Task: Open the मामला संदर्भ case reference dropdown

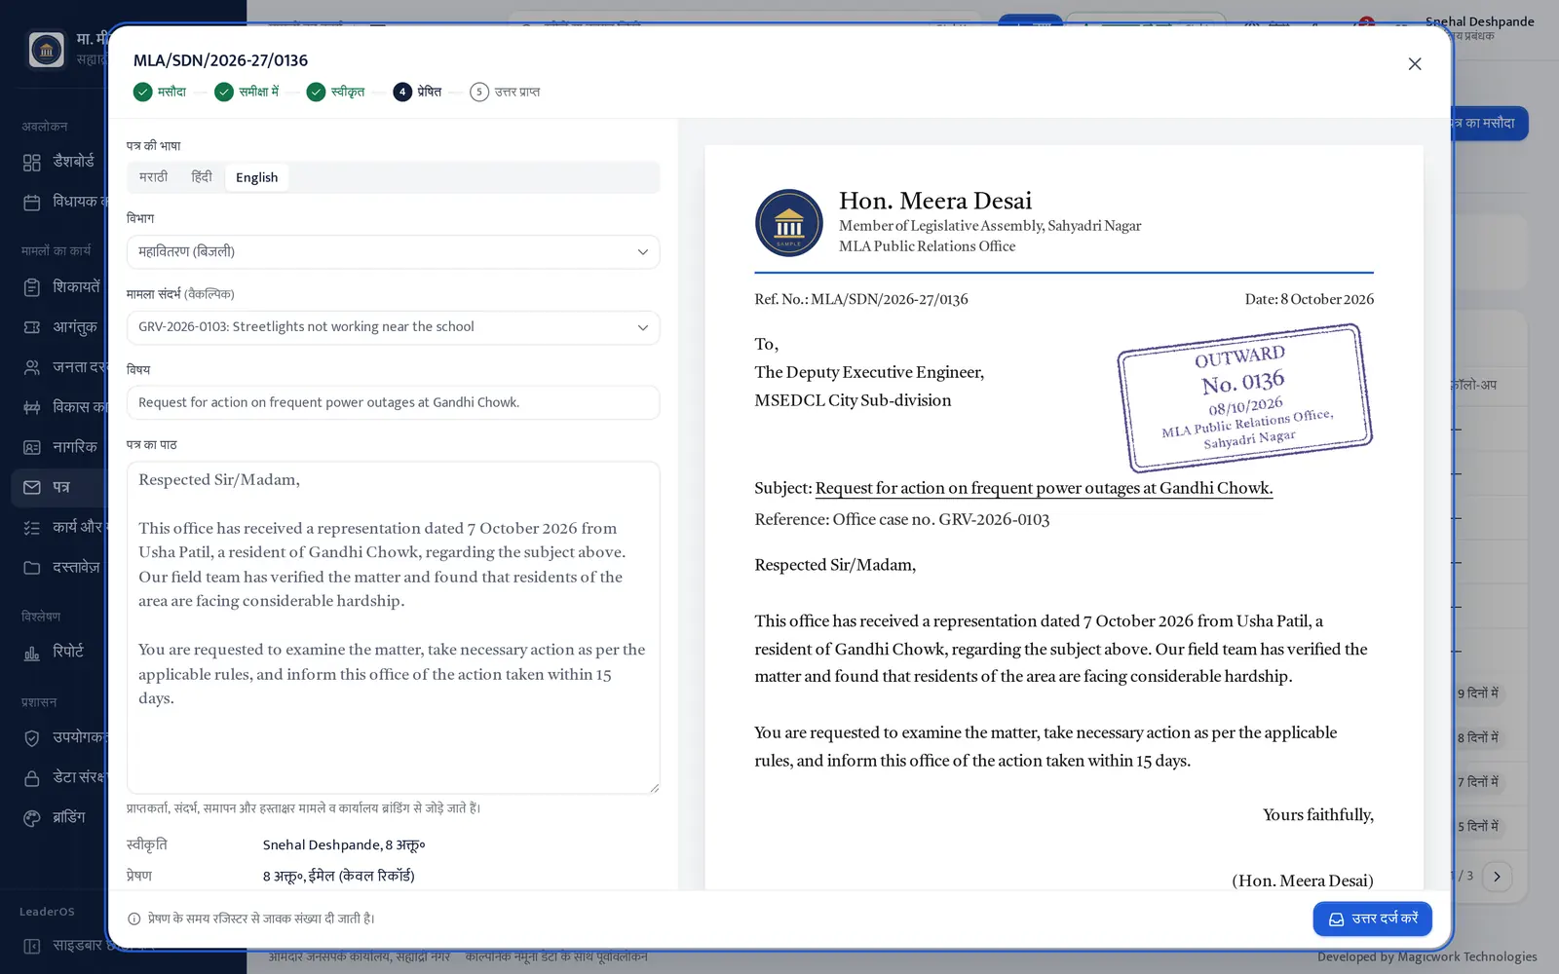Action: tap(393, 327)
